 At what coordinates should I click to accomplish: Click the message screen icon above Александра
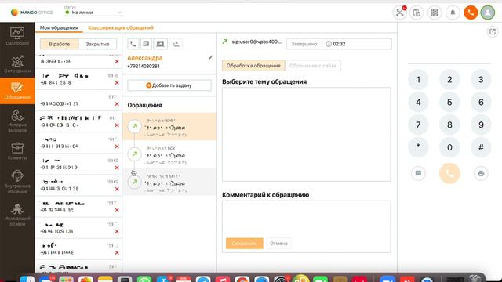(160, 44)
